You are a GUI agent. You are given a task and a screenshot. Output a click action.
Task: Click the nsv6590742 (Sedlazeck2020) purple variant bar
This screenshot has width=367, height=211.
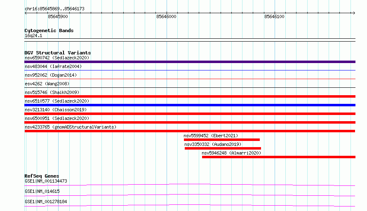(x=190, y=62)
